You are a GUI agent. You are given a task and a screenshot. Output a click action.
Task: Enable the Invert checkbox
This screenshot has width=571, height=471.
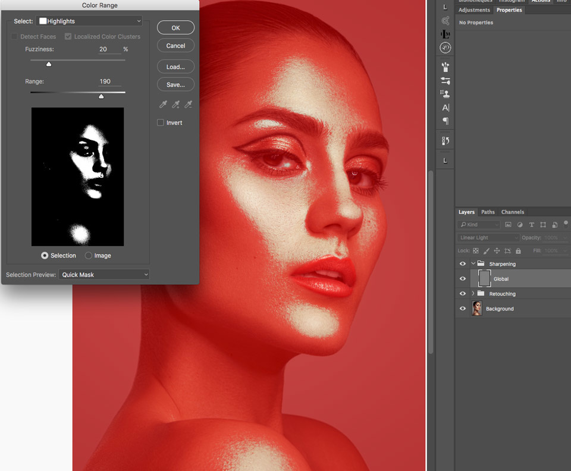point(160,123)
